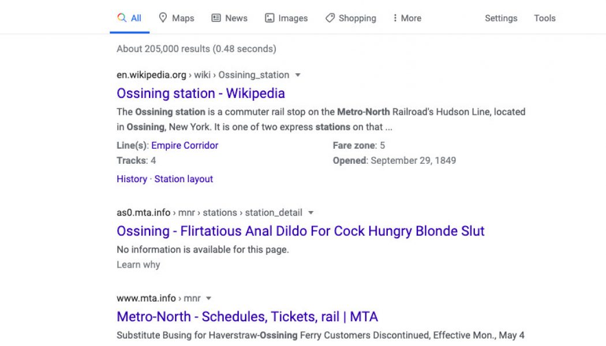Screen dimensions: 606x346
Task: Click the map pin icon beside Maps
Action: tap(164, 18)
